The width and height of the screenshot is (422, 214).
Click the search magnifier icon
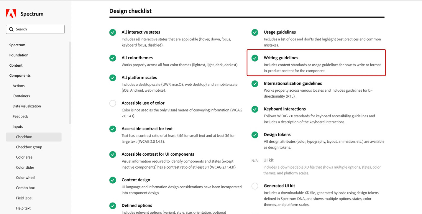(x=12, y=29)
